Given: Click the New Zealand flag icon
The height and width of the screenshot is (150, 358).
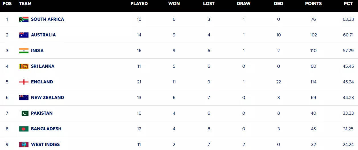Looking at the screenshot, I should [24, 98].
